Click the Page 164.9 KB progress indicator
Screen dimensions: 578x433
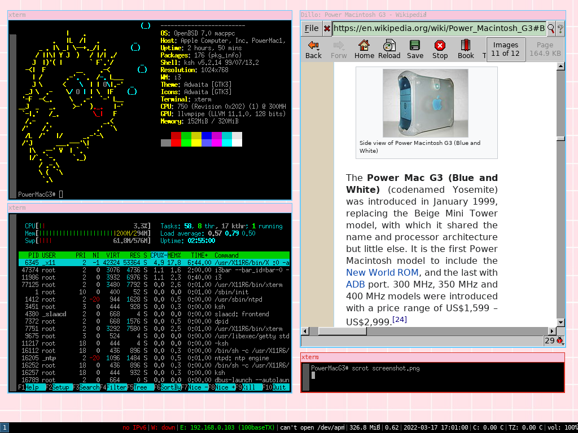pyautogui.click(x=545, y=50)
